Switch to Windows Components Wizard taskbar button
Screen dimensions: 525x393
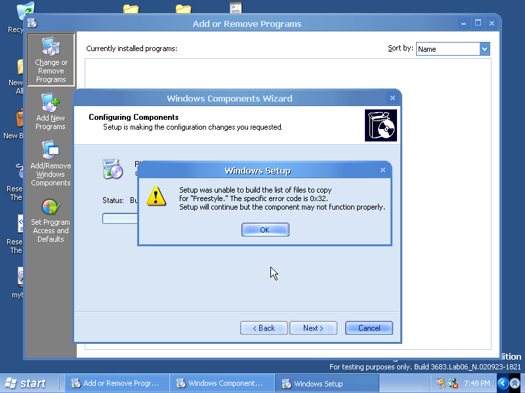pos(222,383)
